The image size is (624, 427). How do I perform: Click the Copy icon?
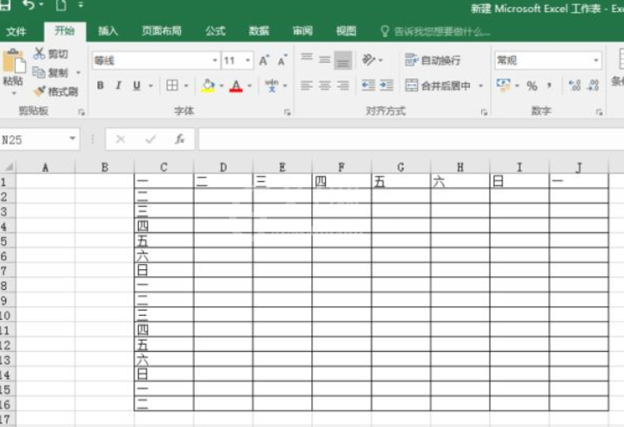39,72
